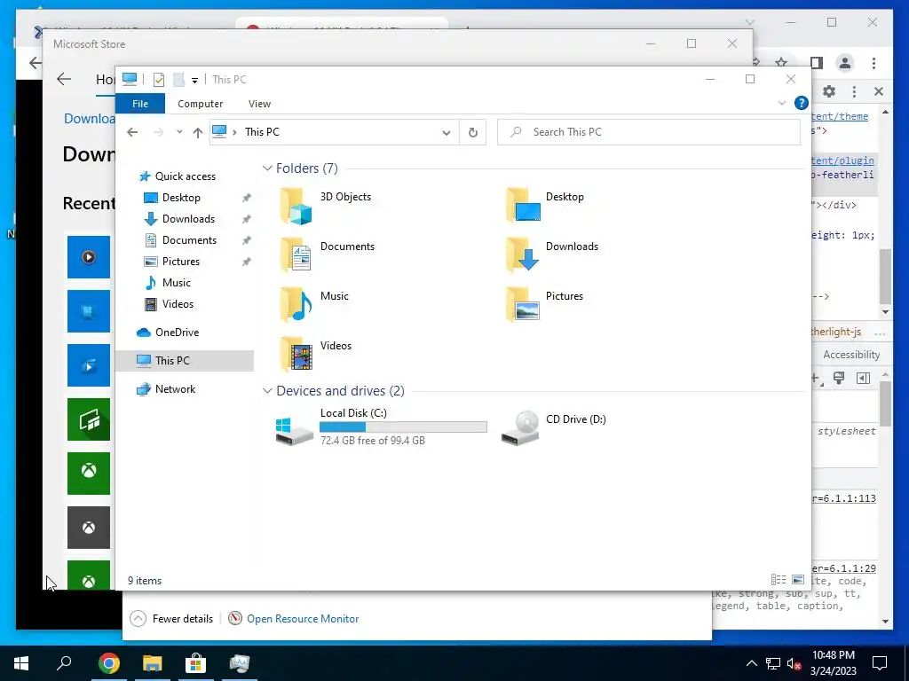Viewport: 909px width, 681px height.
Task: Click Local Disk C: usage bar
Action: click(403, 427)
